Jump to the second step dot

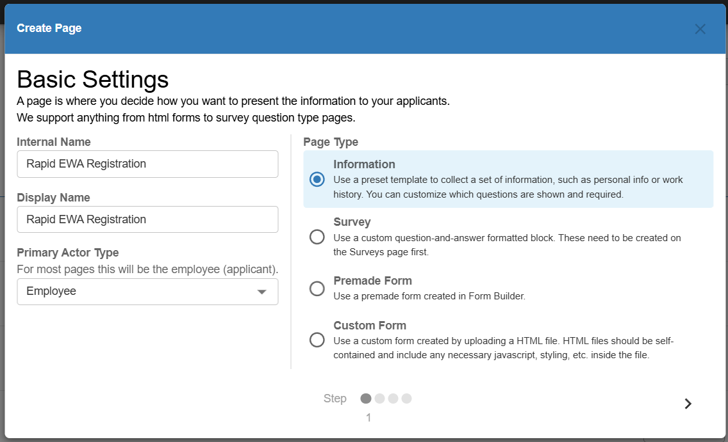click(x=379, y=399)
